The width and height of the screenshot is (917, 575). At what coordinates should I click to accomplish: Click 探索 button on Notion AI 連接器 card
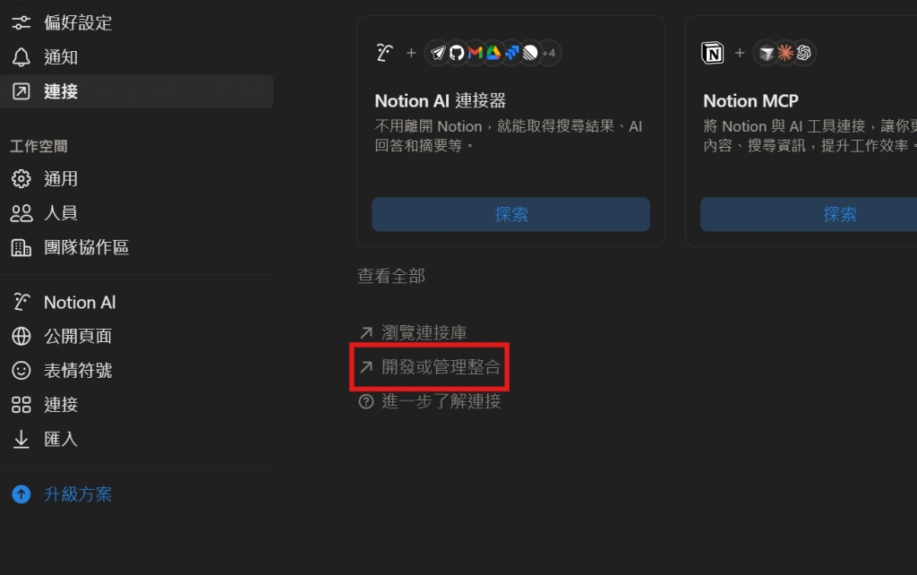pos(510,214)
